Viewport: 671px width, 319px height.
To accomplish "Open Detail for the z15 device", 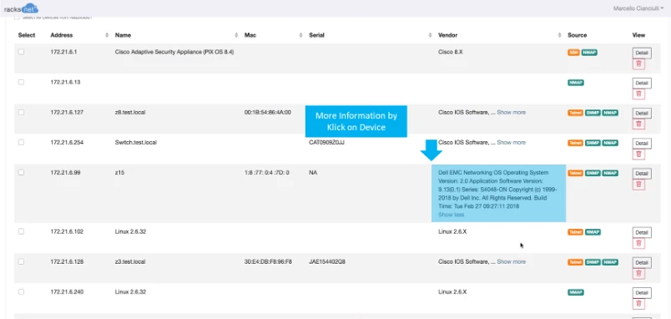I will click(x=642, y=174).
